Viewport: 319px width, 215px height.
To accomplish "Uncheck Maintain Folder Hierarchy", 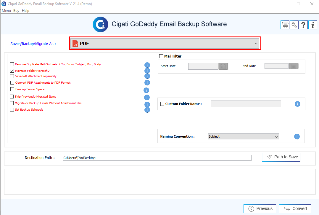I will pos(12,71).
